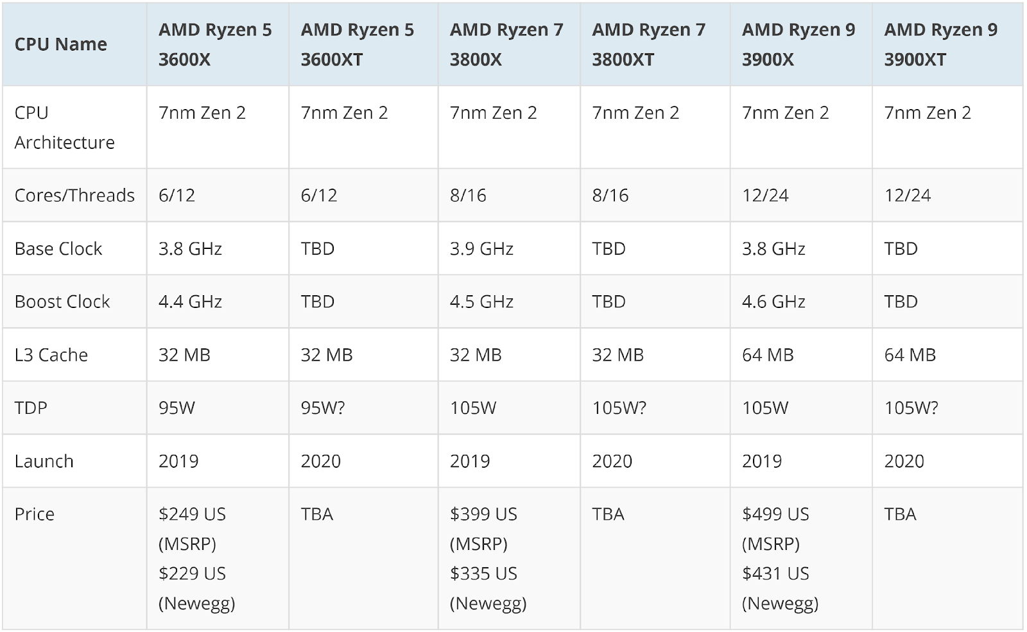Image resolution: width=1027 pixels, height=632 pixels.
Task: Click the CPU Architecture row label
Action: pos(64,127)
